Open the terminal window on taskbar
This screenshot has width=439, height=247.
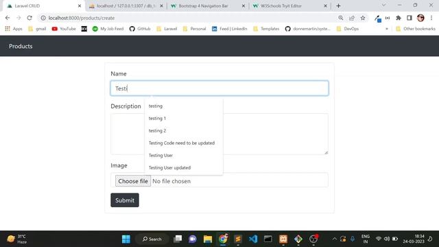pyautogui.click(x=268, y=239)
